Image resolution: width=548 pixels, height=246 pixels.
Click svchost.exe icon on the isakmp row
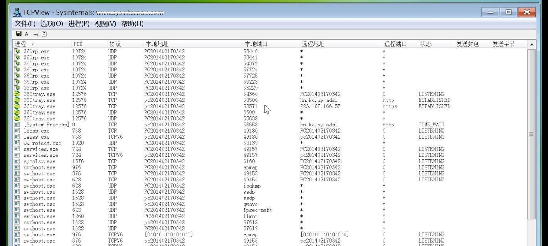[17, 186]
